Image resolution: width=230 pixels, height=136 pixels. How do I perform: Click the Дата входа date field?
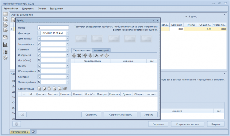[x=53, y=33]
